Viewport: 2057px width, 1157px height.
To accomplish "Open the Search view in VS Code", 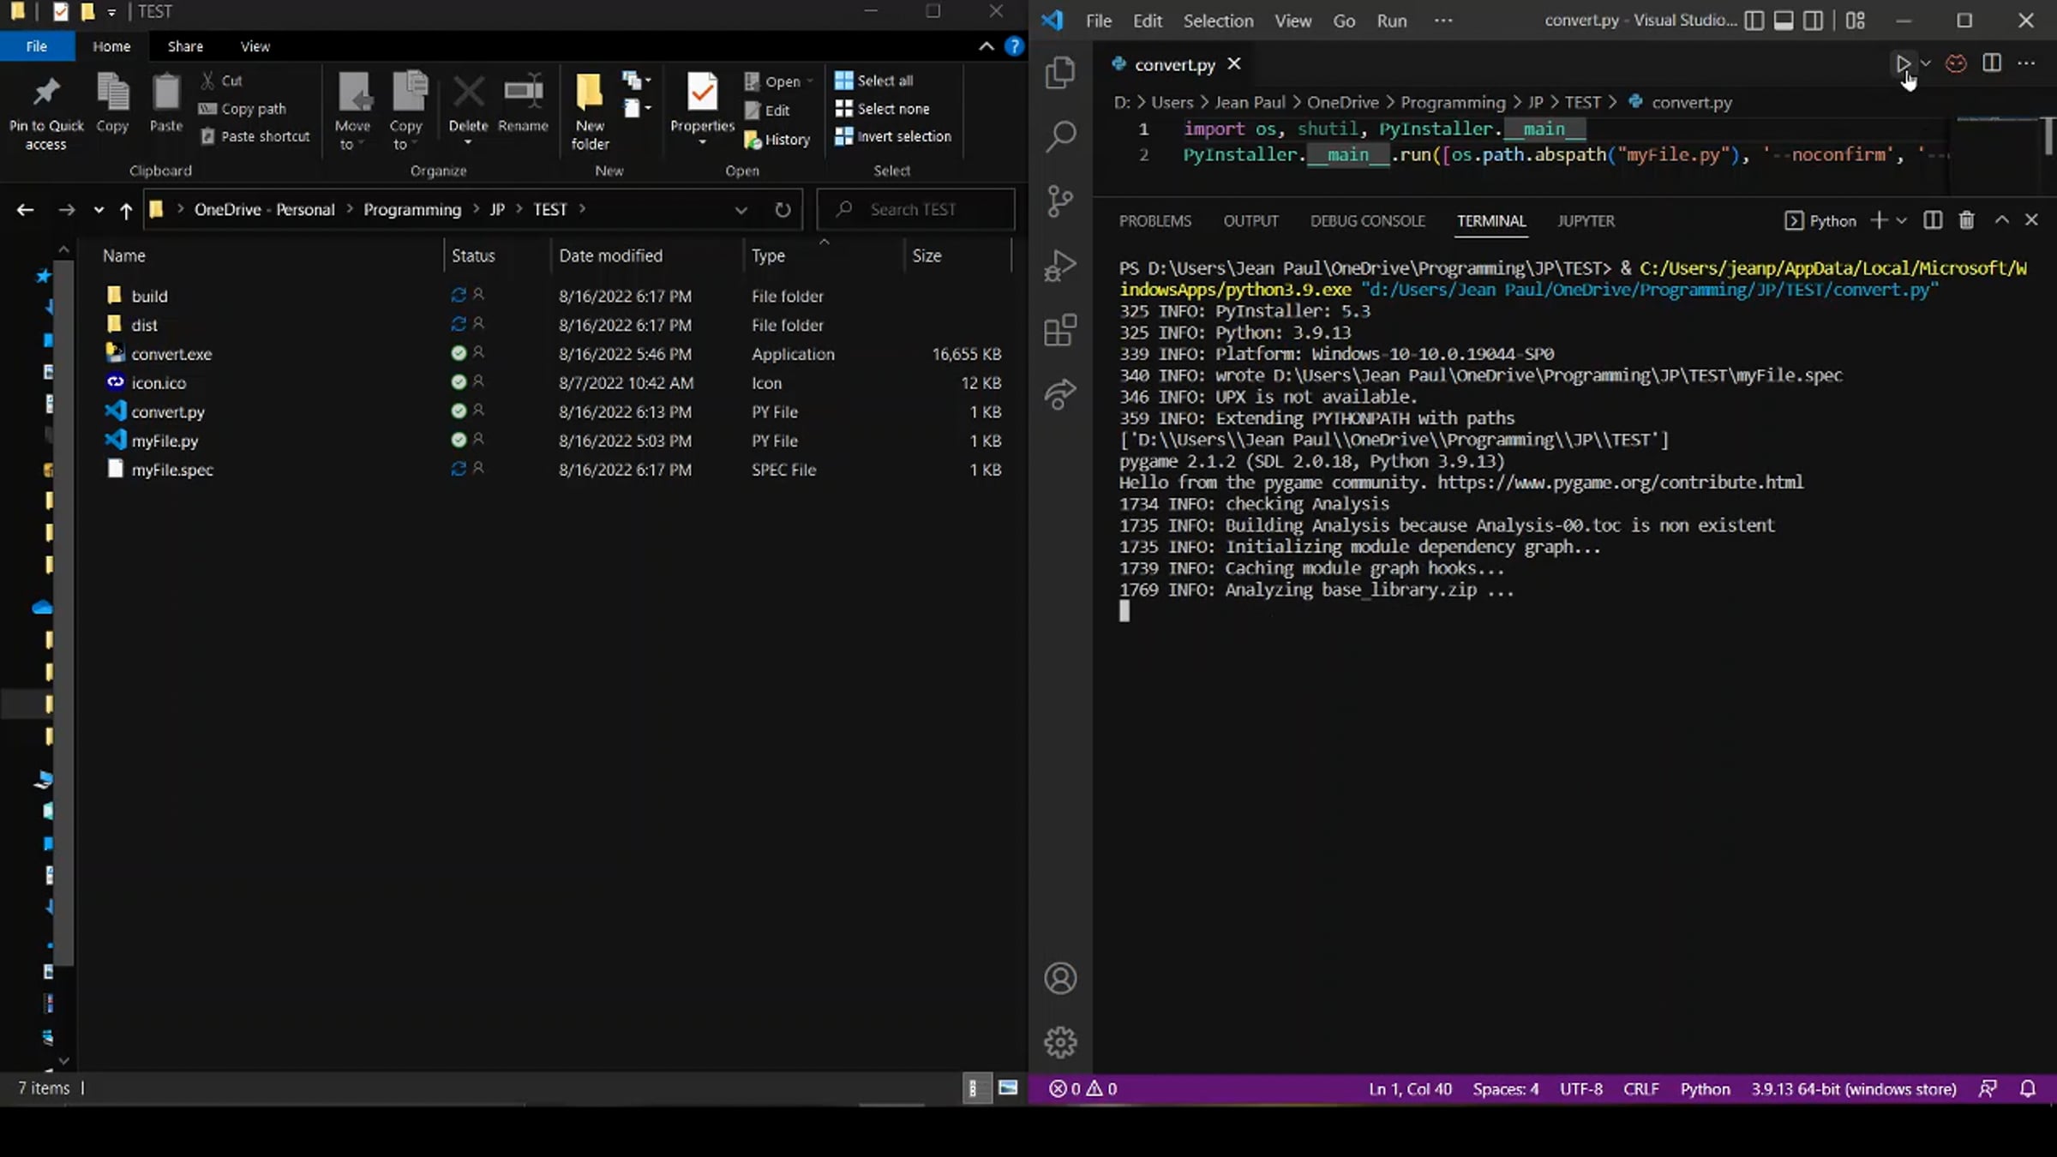I will coord(1060,136).
